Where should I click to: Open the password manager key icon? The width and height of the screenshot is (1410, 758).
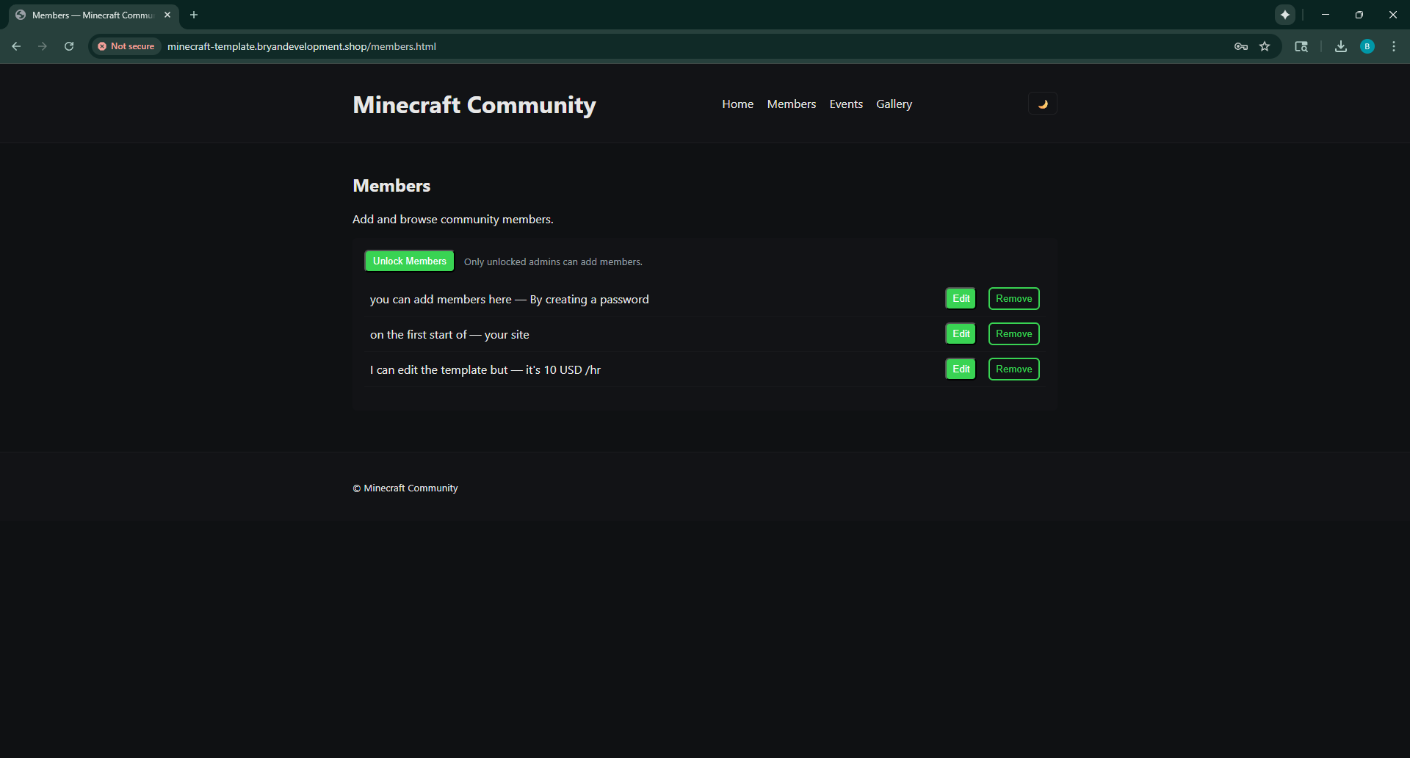coord(1241,46)
